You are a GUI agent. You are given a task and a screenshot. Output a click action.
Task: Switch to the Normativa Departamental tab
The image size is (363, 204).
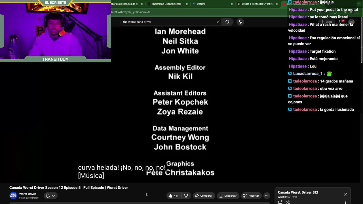(166, 4)
